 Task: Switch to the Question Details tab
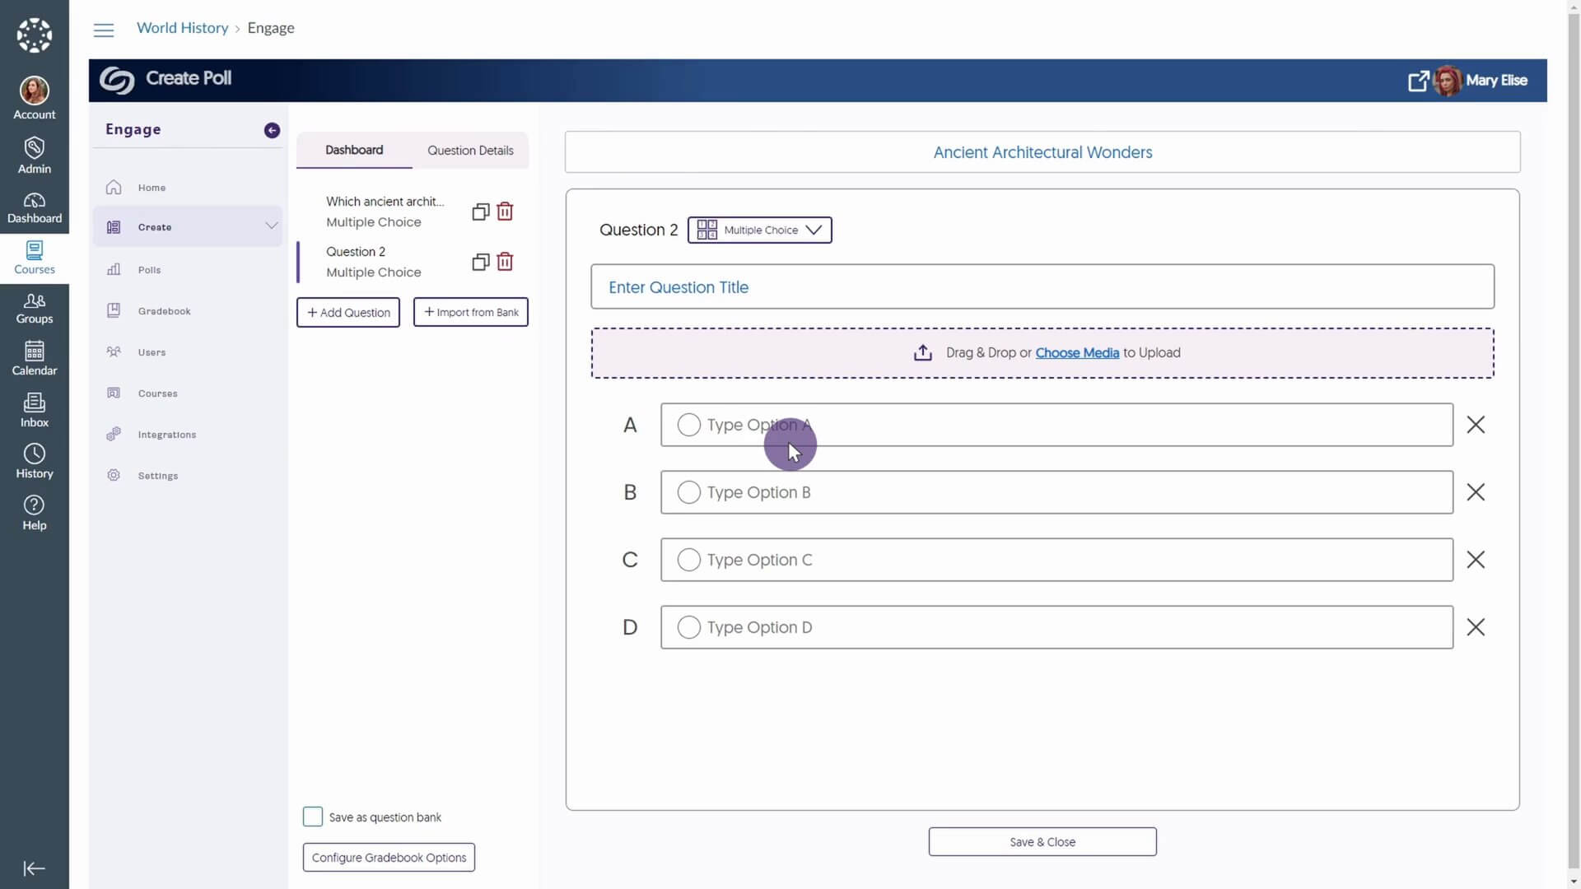pyautogui.click(x=470, y=150)
